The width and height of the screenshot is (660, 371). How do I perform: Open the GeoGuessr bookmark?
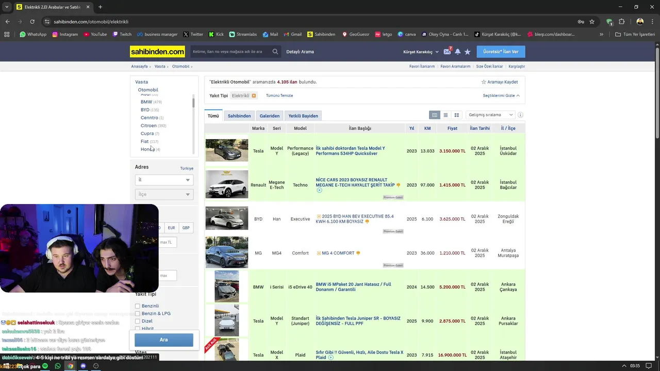click(356, 35)
